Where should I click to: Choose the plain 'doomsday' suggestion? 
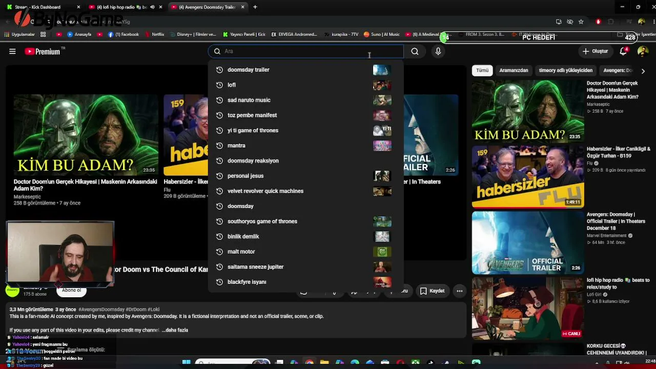(x=305, y=206)
